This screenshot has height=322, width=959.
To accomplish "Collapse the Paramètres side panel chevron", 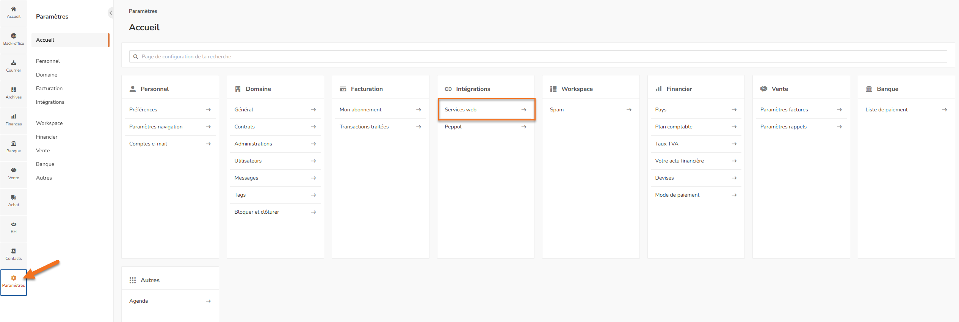I will tap(111, 13).
